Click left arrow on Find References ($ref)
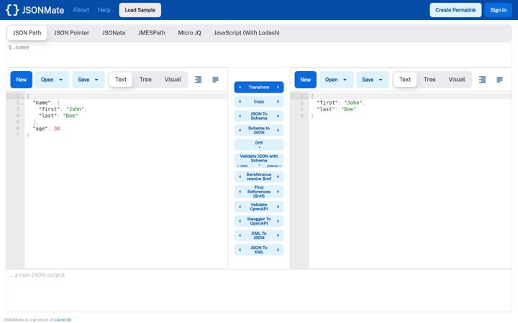This screenshot has height=323, width=518. pyautogui.click(x=240, y=192)
